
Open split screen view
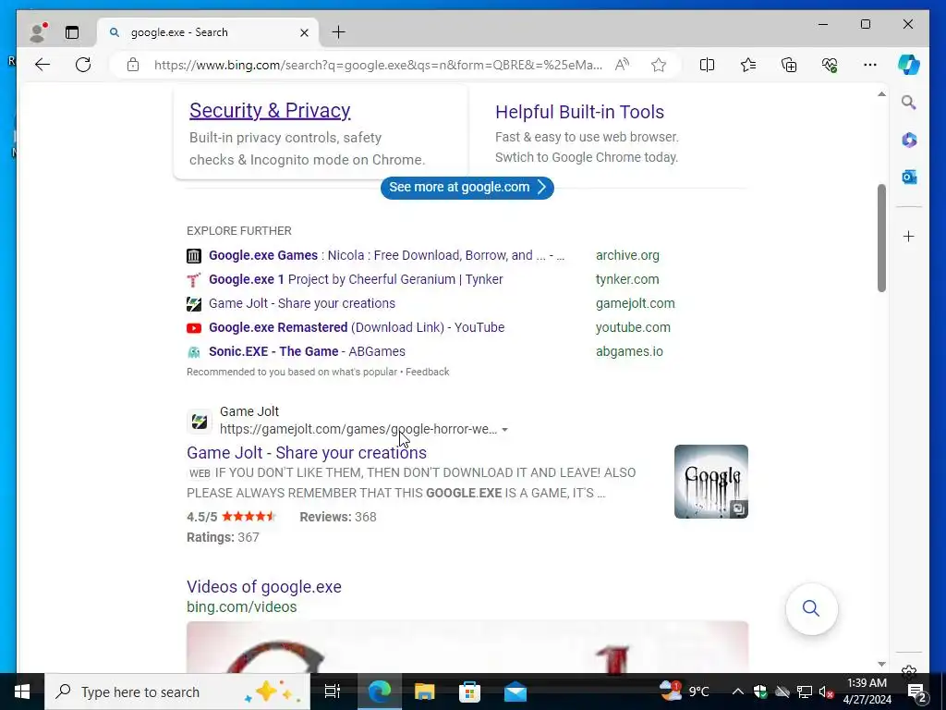tap(707, 65)
